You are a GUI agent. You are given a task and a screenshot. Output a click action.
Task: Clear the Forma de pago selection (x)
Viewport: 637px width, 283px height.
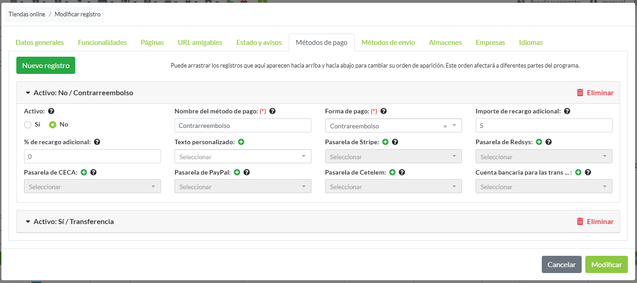[x=445, y=126]
